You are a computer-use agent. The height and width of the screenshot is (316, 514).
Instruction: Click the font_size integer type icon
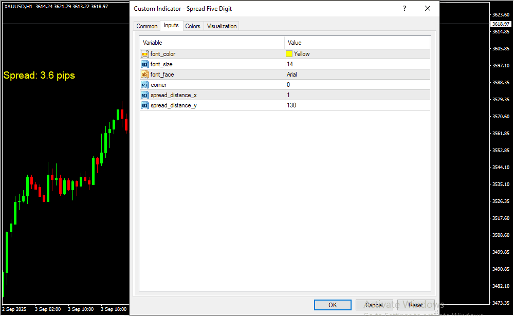click(x=145, y=64)
